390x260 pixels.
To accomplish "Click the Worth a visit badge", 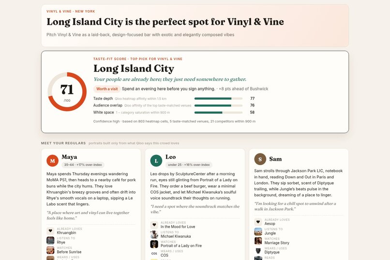I will 107,89.
